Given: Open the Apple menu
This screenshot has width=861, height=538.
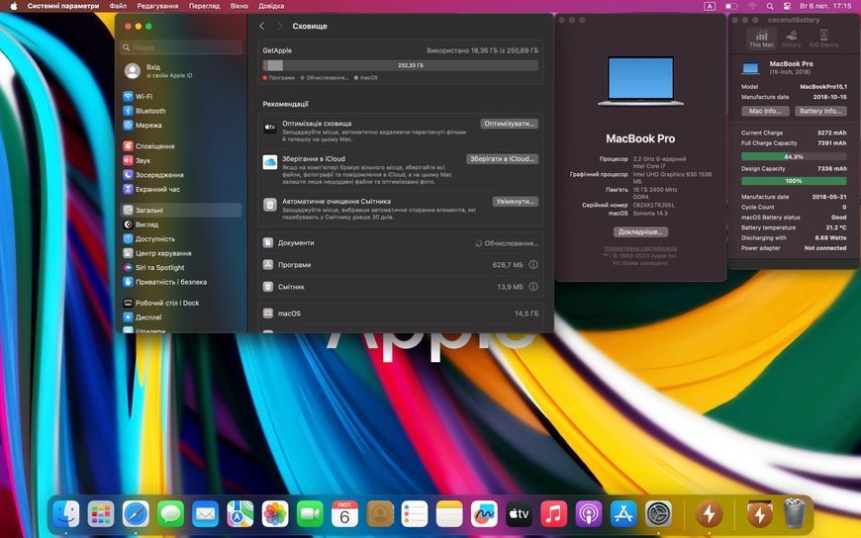Looking at the screenshot, I should point(14,6).
